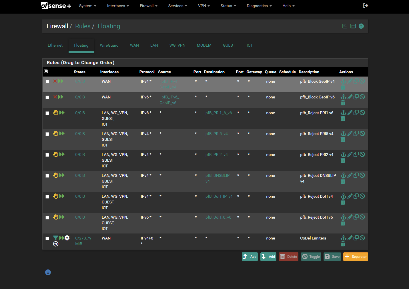This screenshot has height=289, width=409.
Task: Check the pfb_Reject DNSBLIP v4 rule checkbox
Action: [x=47, y=176]
